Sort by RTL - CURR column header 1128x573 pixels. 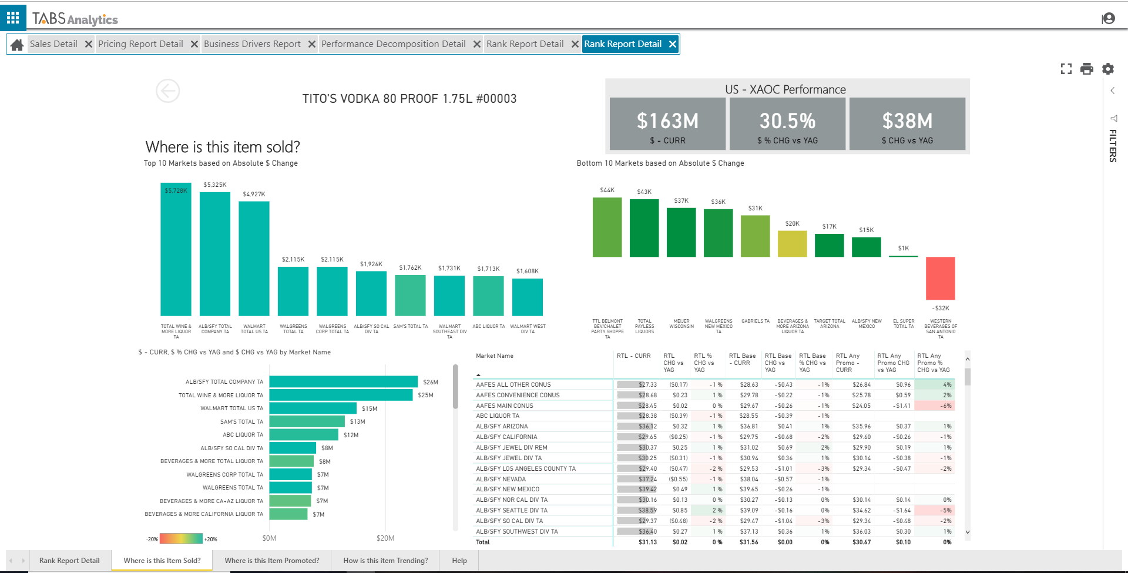[x=633, y=356]
